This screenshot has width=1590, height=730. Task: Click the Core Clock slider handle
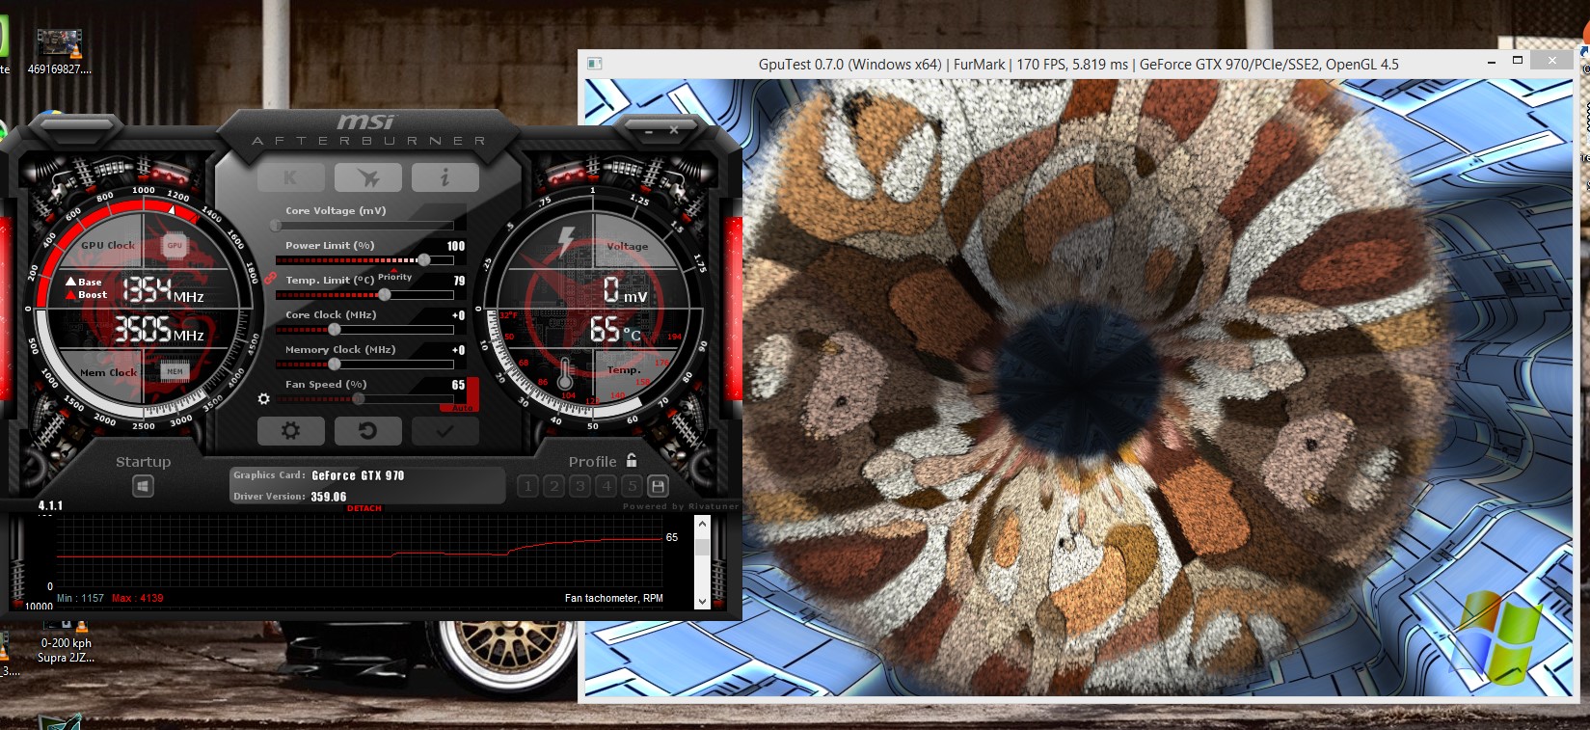coord(335,330)
